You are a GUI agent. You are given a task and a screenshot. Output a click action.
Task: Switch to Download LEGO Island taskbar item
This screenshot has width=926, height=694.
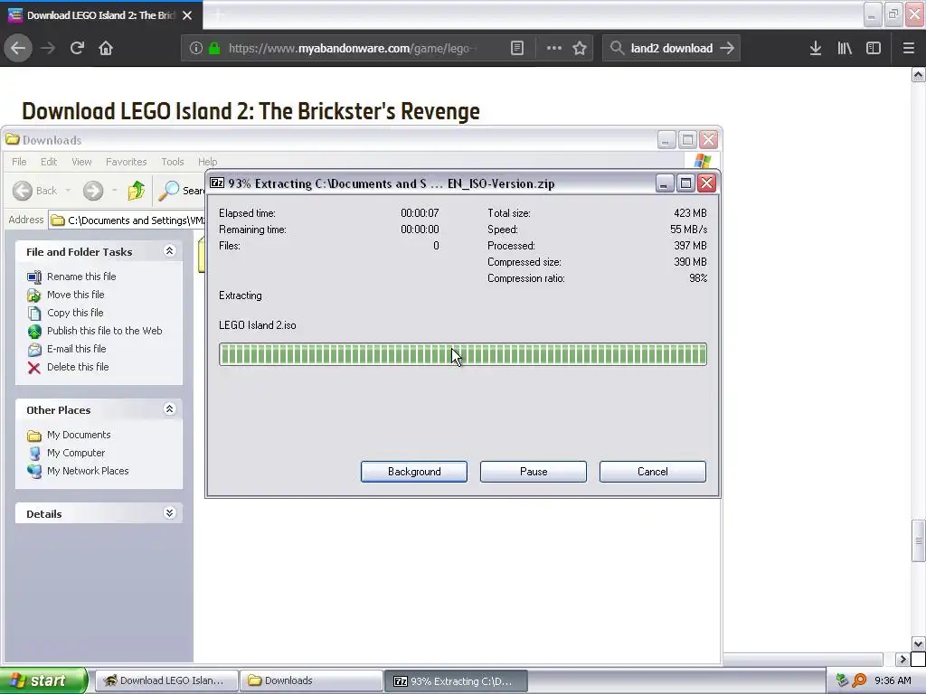click(x=166, y=681)
